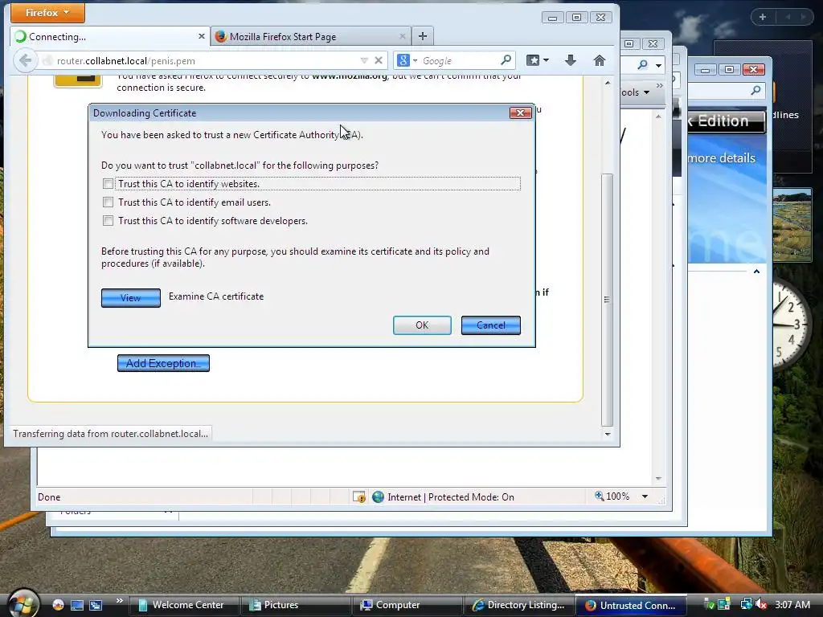Open the Tools dropdown in Internet Explorer

click(635, 92)
